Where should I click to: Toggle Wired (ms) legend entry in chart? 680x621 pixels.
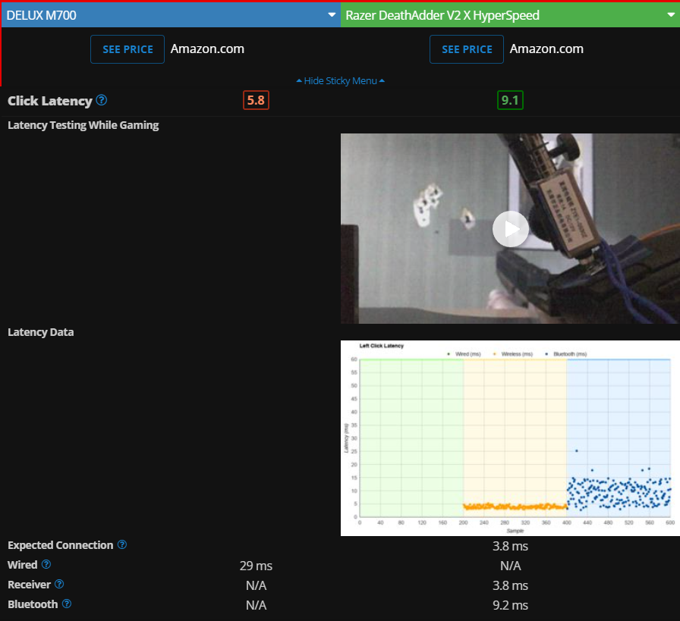tap(464, 354)
